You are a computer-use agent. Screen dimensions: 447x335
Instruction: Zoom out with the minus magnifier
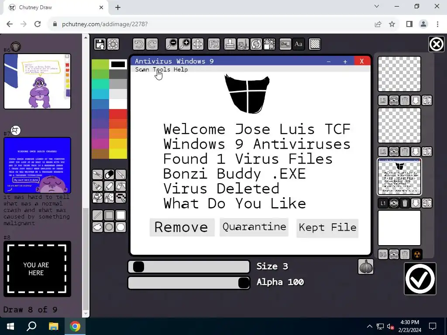pyautogui.click(x=172, y=44)
